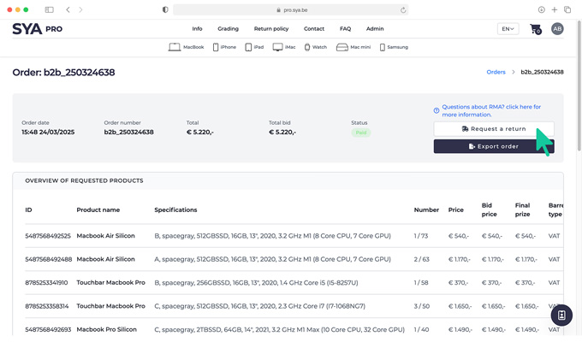Select product ID 8785253358314
The image size is (582, 342).
[47, 306]
